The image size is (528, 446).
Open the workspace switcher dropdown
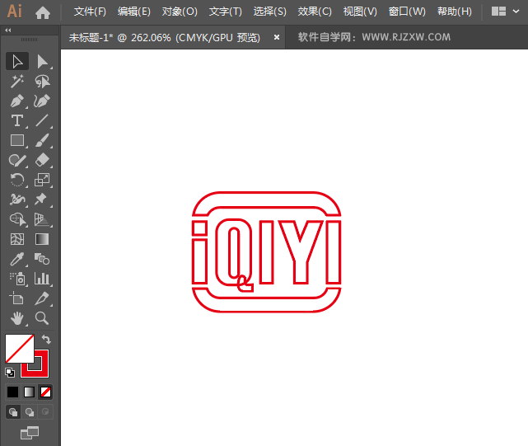pos(516,12)
